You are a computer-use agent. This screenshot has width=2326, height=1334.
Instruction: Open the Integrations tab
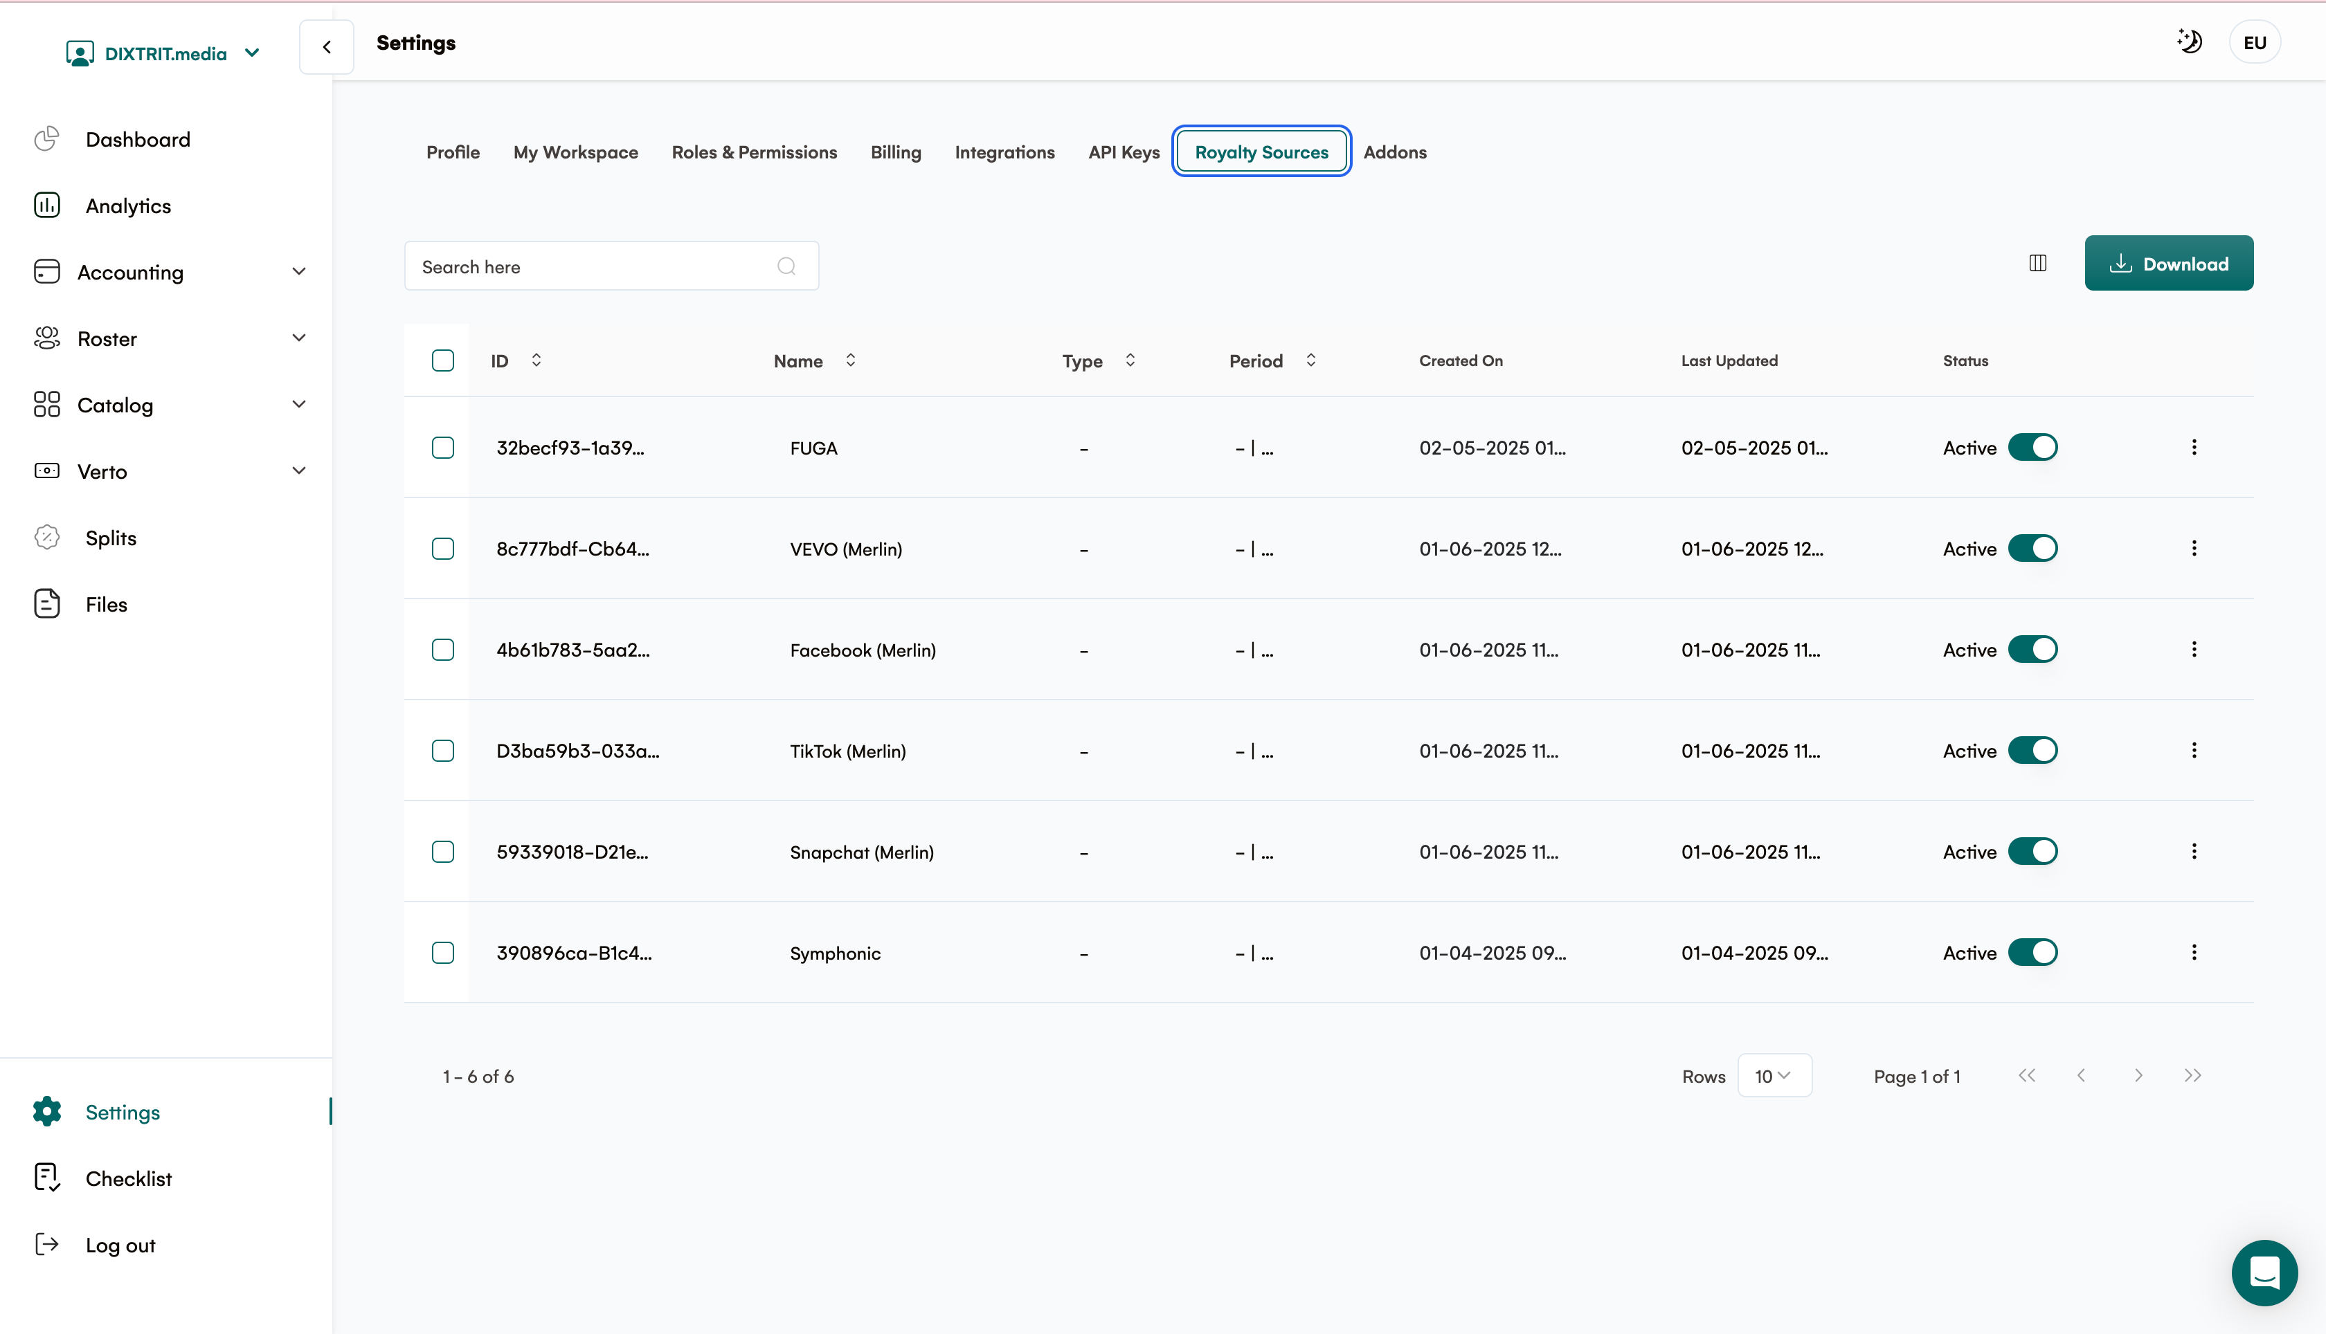(x=1004, y=152)
